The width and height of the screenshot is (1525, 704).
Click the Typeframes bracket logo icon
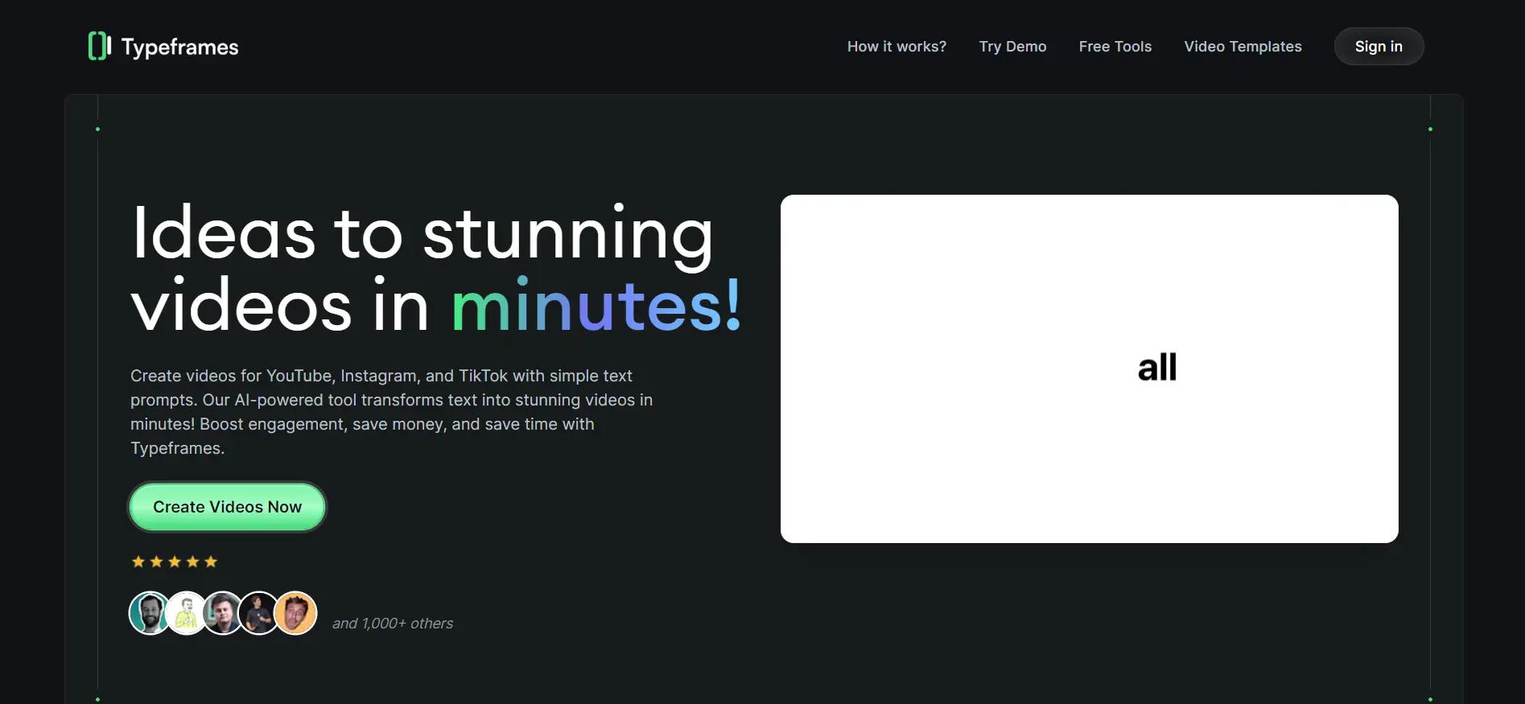point(100,46)
